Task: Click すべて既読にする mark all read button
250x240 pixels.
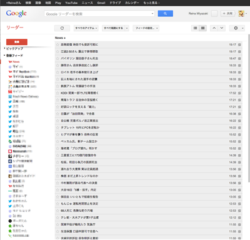Action: pyautogui.click(x=113, y=28)
